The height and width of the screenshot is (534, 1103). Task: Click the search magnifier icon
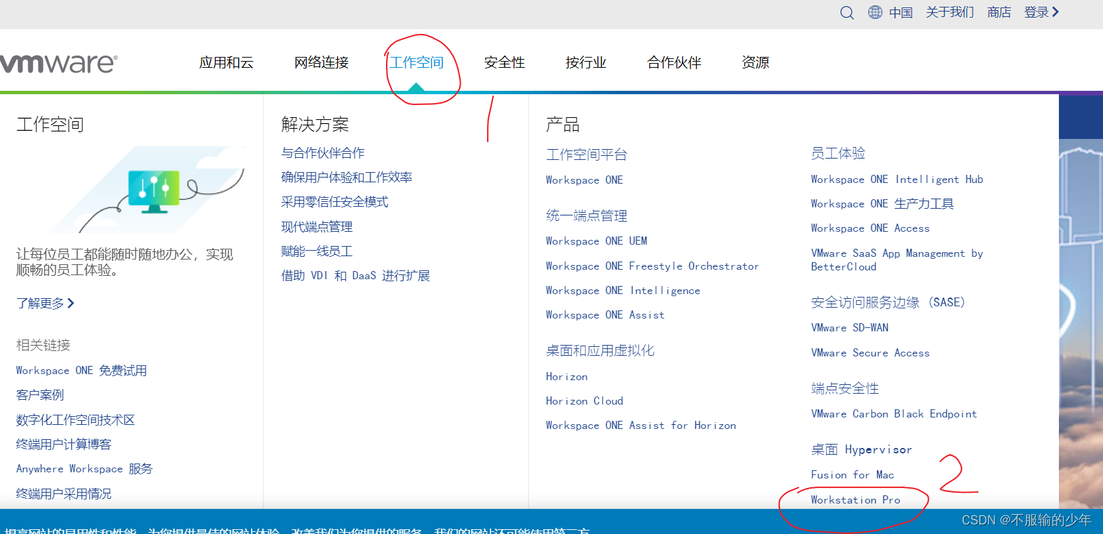(x=847, y=13)
